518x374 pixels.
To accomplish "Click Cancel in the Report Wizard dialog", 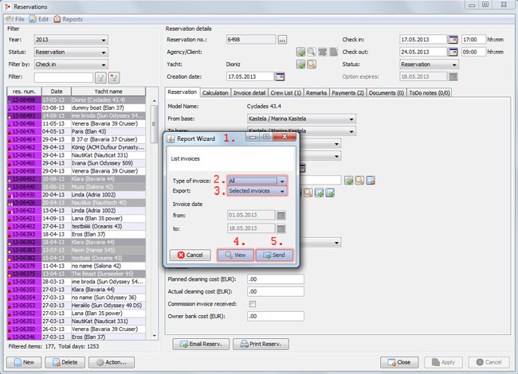I will click(x=190, y=255).
